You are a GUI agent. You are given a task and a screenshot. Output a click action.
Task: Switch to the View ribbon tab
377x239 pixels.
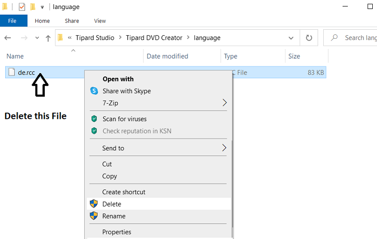[x=100, y=21]
